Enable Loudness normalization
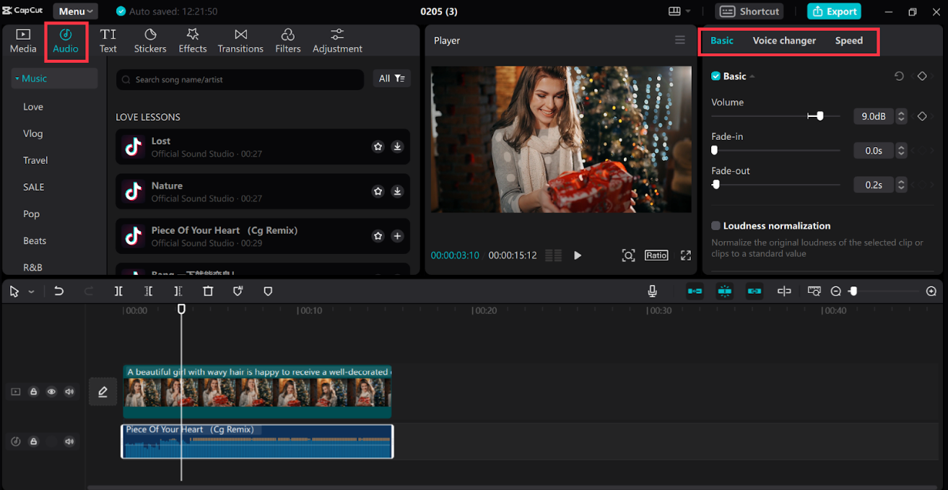 (716, 226)
